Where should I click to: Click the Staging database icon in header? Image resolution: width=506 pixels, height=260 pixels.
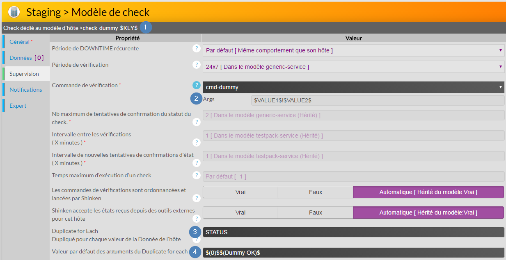pyautogui.click(x=14, y=12)
